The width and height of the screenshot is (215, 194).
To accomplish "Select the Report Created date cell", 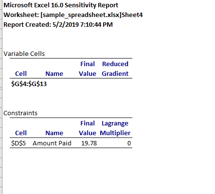I will pos(58,25).
